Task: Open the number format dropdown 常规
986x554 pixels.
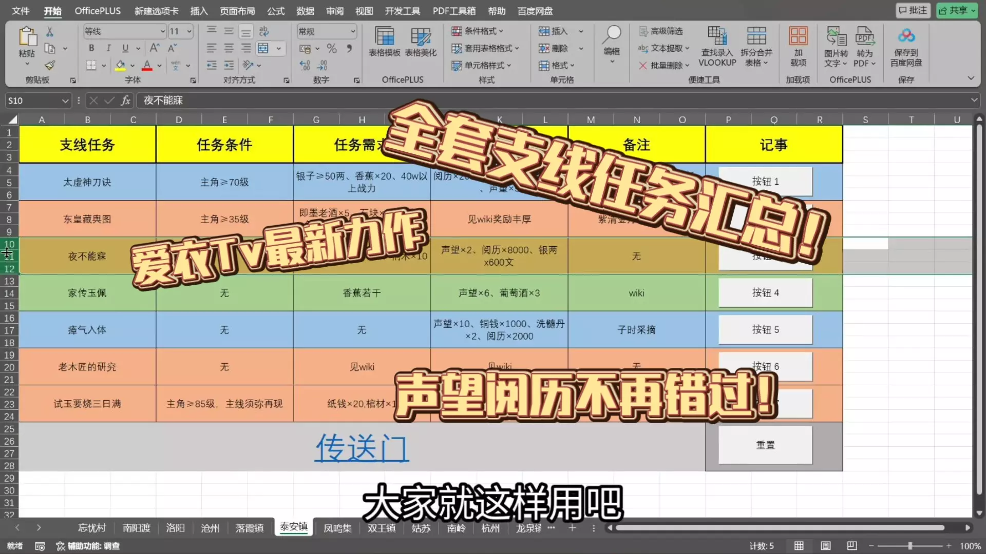Action: (x=353, y=32)
